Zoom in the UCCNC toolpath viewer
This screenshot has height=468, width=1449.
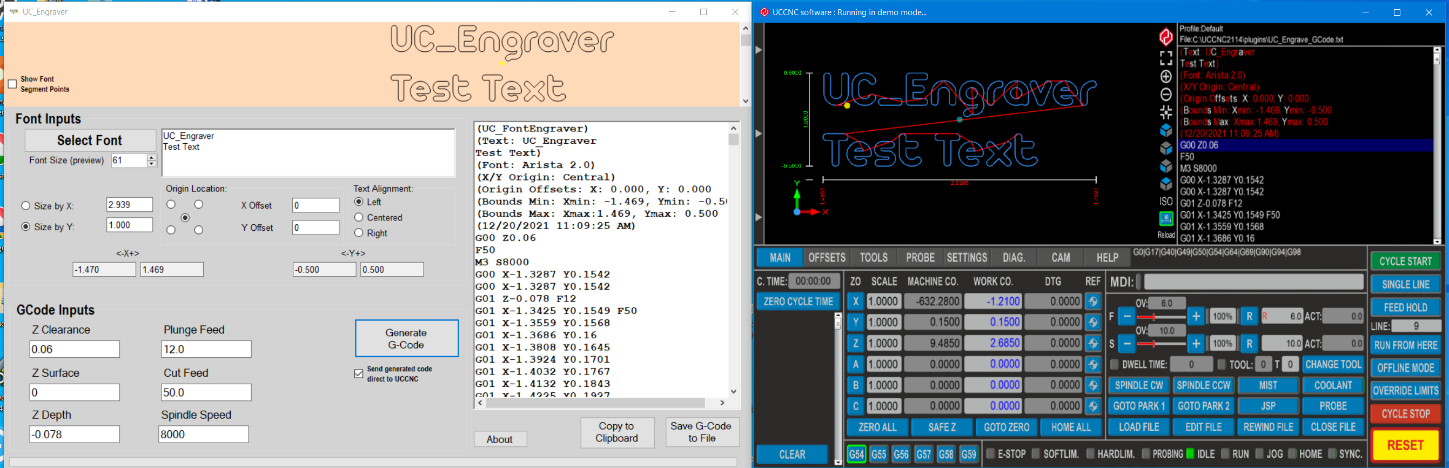pyautogui.click(x=1166, y=77)
